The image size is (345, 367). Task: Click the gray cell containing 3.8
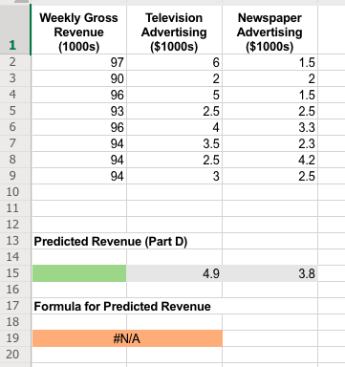tap(270, 273)
